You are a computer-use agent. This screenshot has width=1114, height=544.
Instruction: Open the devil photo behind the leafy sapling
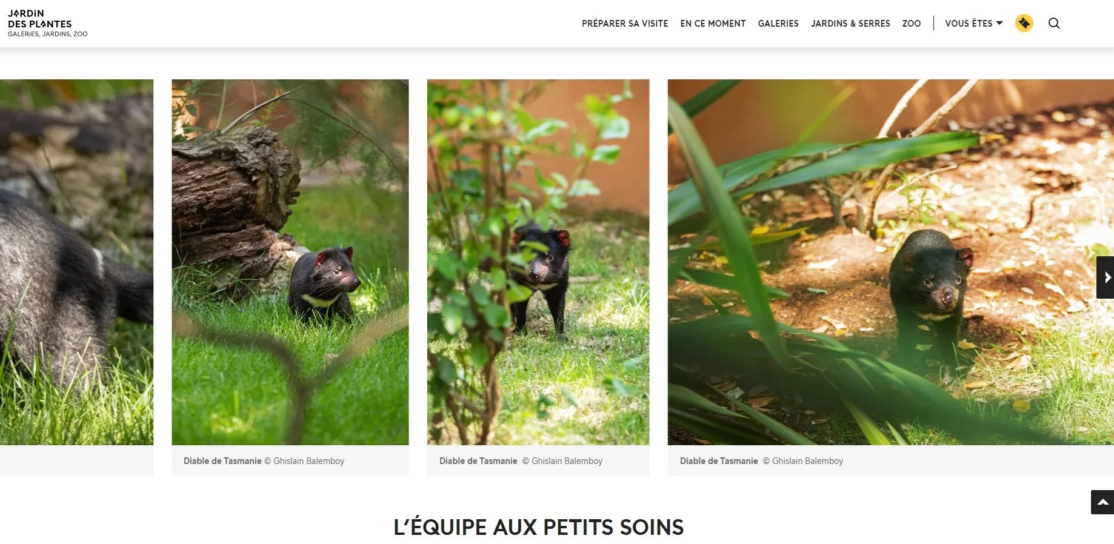coord(538,262)
